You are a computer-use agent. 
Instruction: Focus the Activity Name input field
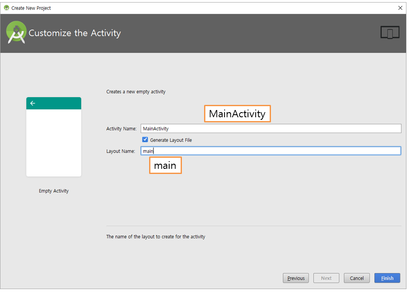pyautogui.click(x=271, y=129)
